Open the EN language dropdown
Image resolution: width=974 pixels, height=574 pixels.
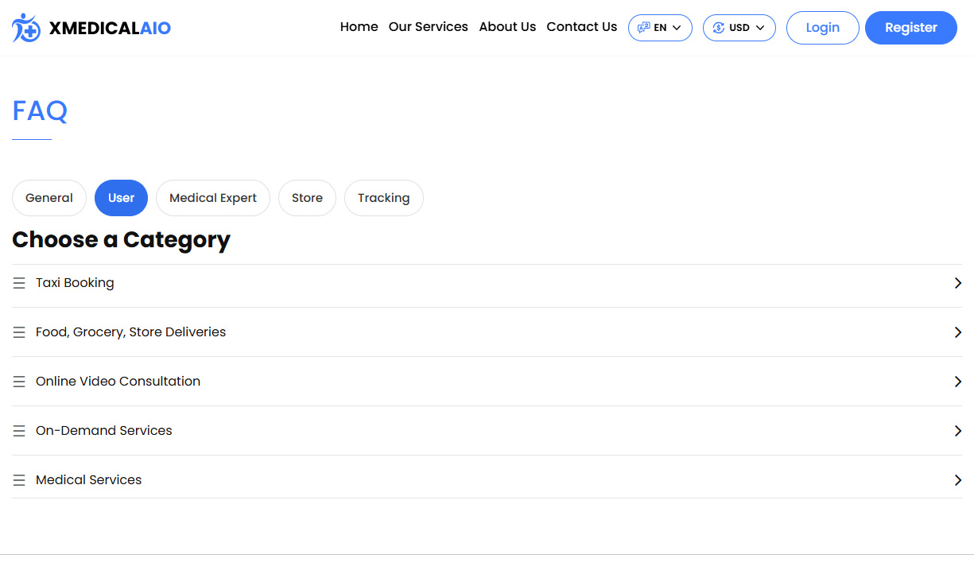tap(661, 28)
